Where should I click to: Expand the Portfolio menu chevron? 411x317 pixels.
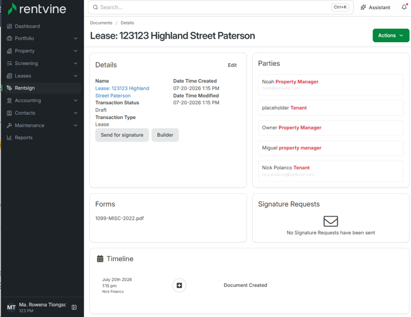pyautogui.click(x=75, y=39)
